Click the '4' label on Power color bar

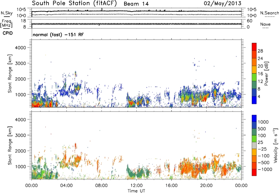(x=259, y=96)
